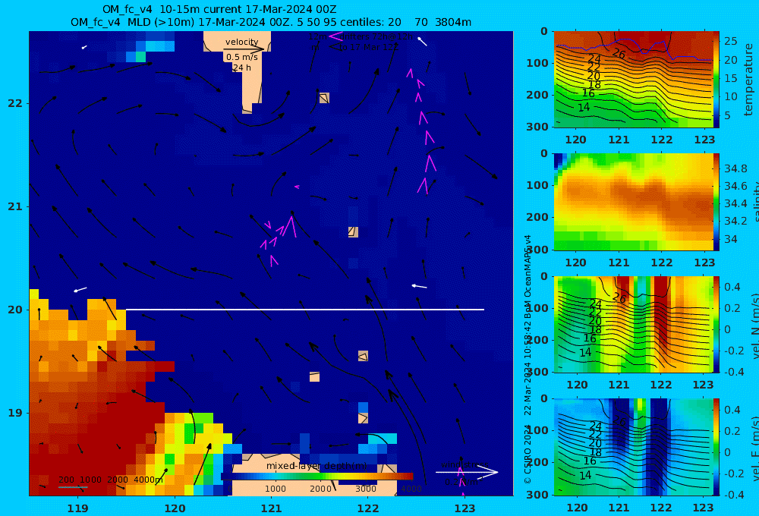Click the small island square near 22N 121.5E
759x516 pixels.
pos(324,98)
